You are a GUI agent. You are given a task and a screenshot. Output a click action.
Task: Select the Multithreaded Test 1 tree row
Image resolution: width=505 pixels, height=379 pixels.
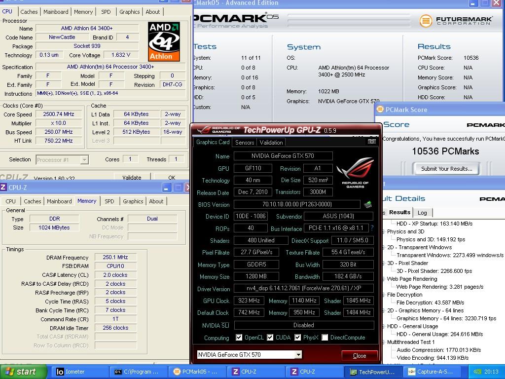[x=411, y=342]
